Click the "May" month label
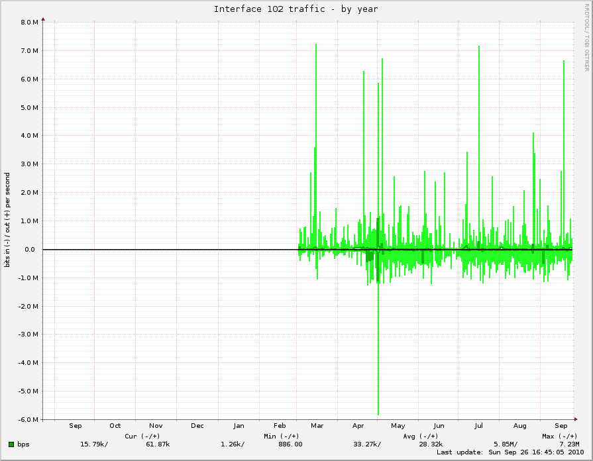593x461 pixels. tap(398, 426)
